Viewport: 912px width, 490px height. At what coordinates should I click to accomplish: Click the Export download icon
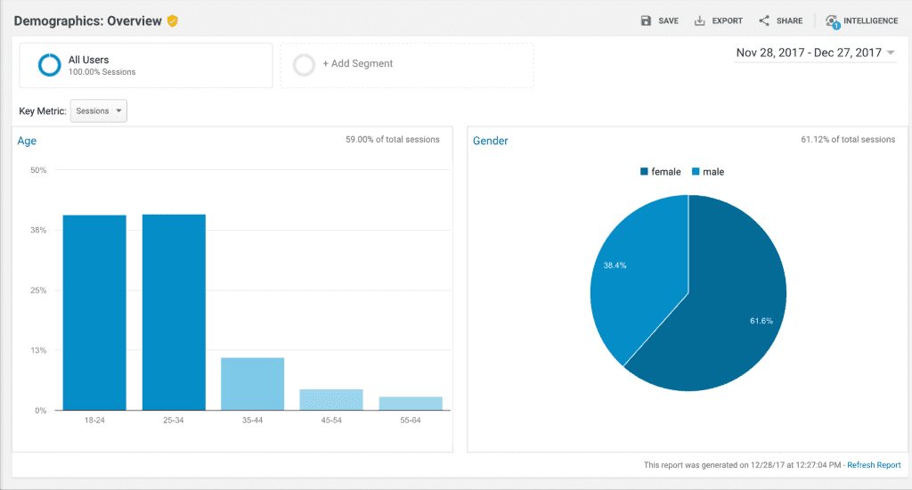(x=700, y=20)
